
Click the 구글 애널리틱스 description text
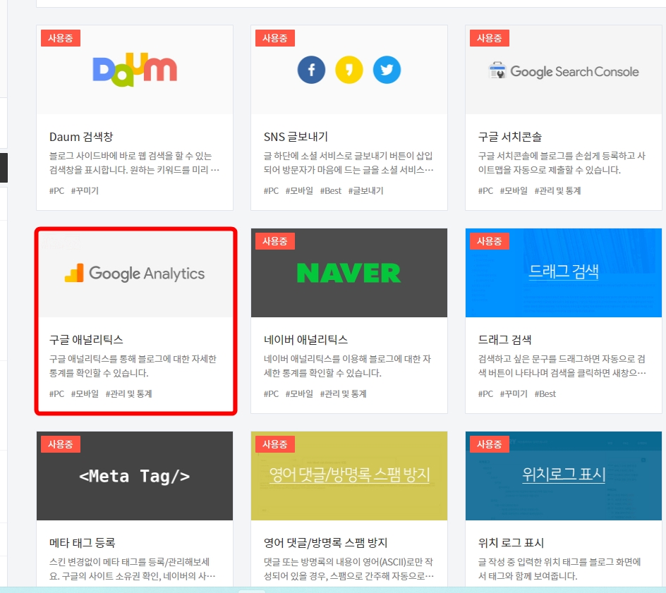133,366
